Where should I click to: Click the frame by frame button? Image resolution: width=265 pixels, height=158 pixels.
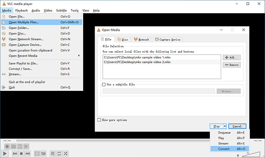(26, 146)
